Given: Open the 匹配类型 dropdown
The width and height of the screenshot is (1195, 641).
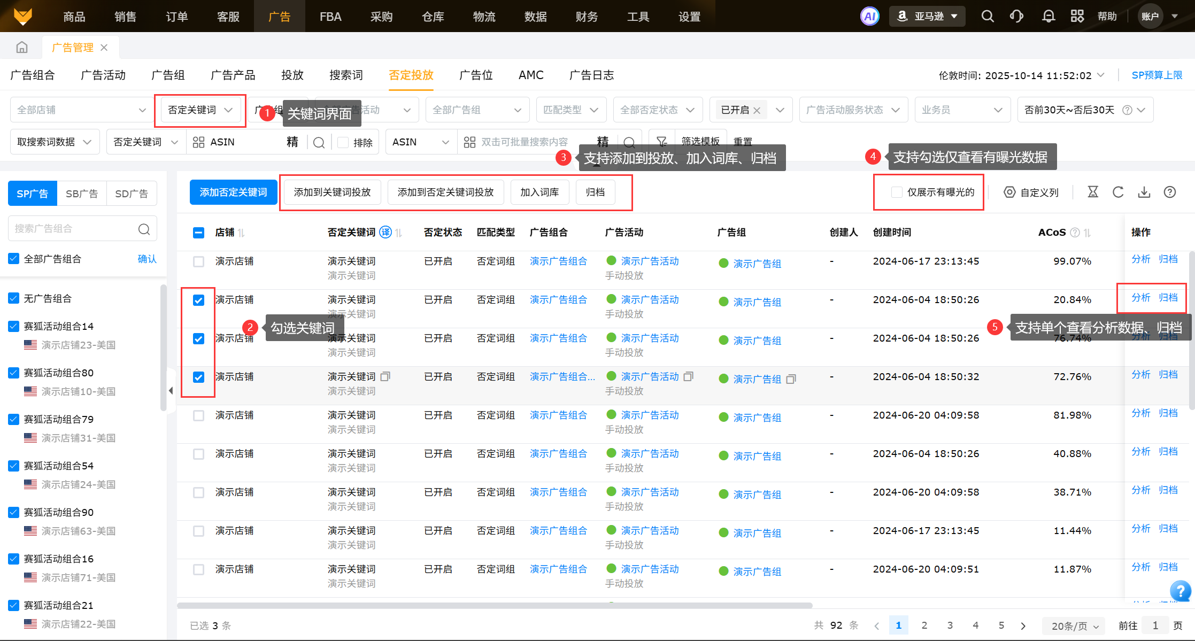Looking at the screenshot, I should click(x=570, y=110).
